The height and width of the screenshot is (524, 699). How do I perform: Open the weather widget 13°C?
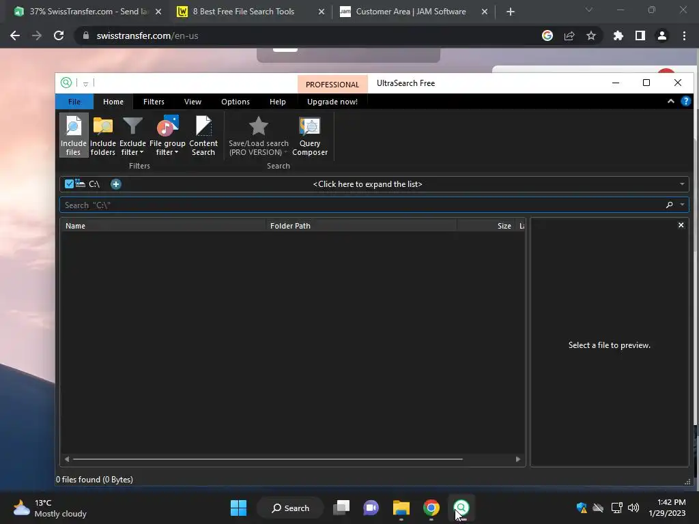pos(50,508)
